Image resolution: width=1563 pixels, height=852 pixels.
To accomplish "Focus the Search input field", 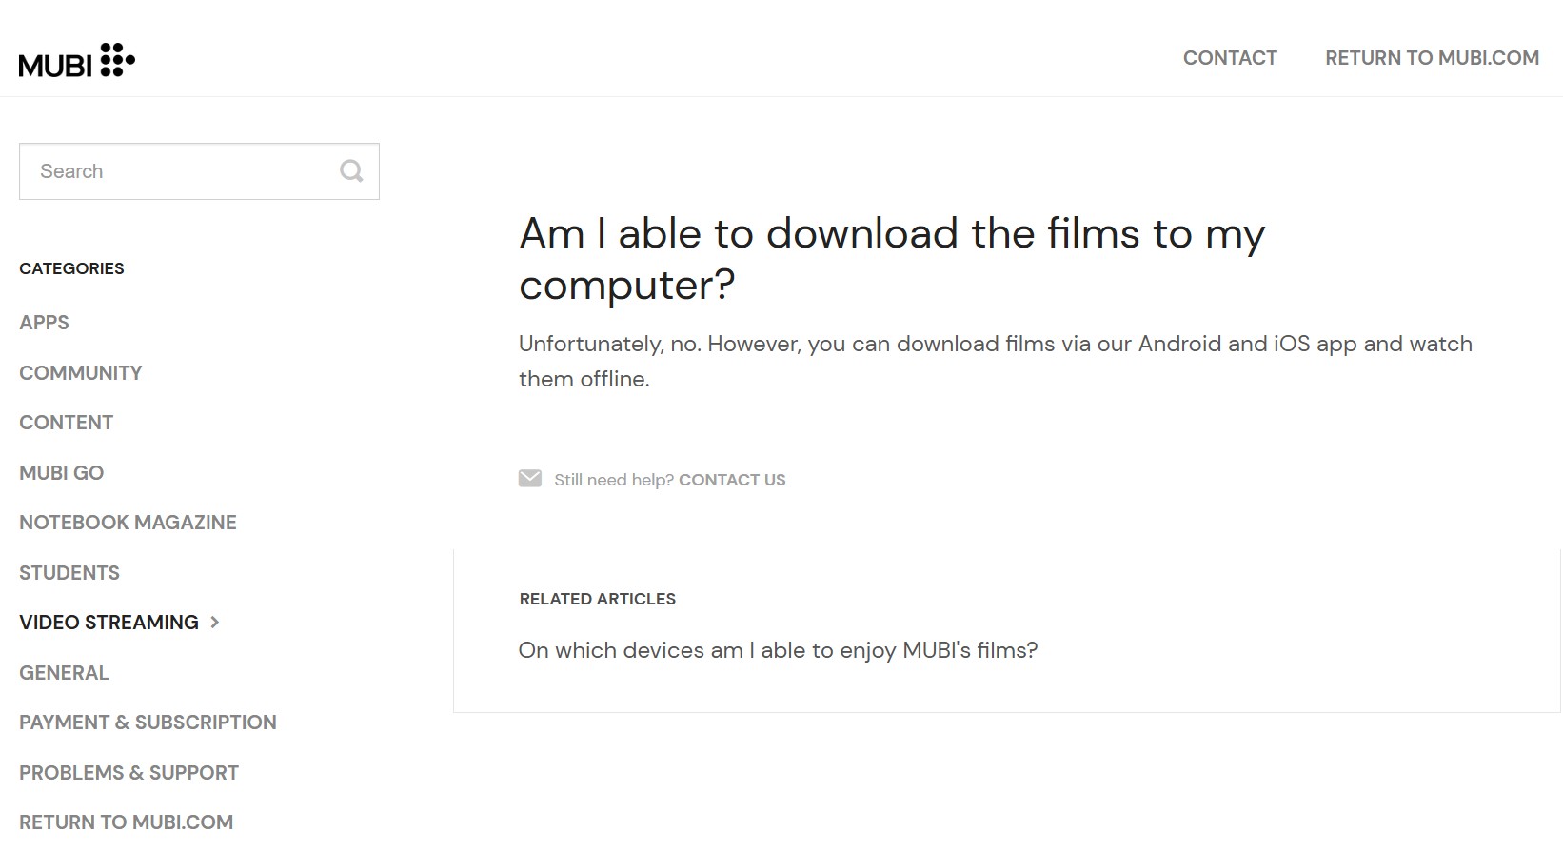I will [199, 171].
